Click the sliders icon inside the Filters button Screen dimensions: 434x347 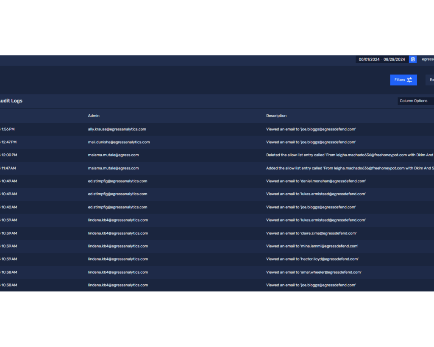pos(409,80)
